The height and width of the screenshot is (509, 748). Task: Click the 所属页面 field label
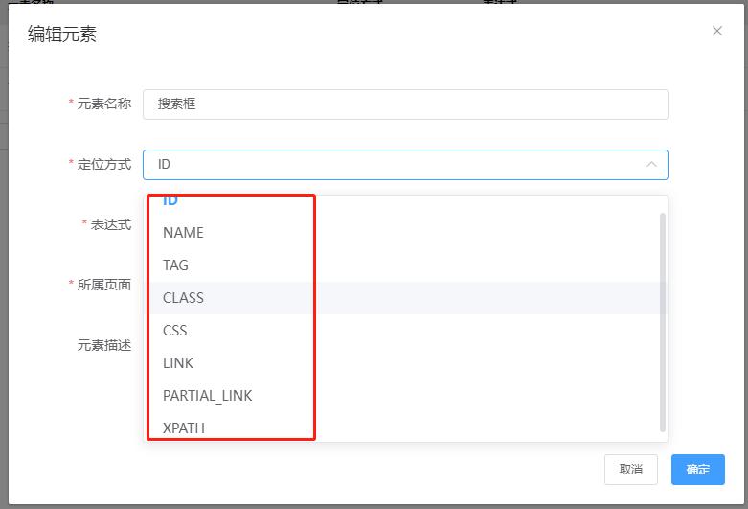pyautogui.click(x=103, y=285)
